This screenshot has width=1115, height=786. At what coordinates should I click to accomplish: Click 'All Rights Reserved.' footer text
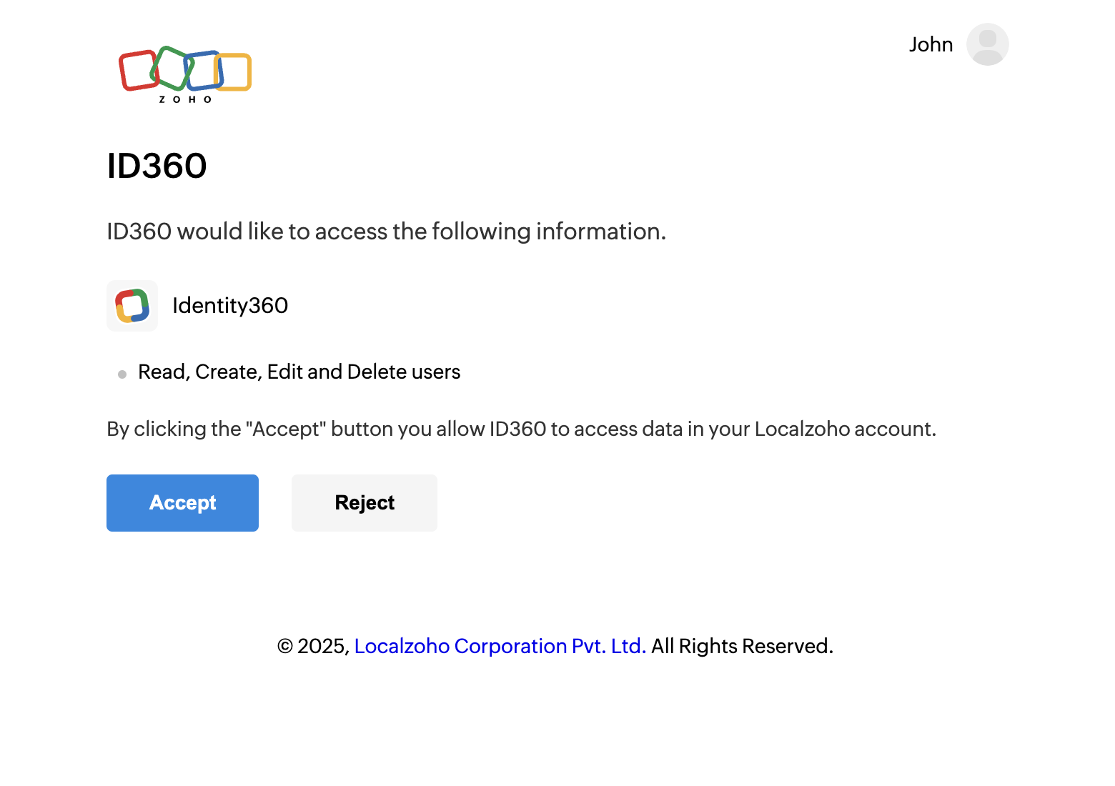(742, 646)
